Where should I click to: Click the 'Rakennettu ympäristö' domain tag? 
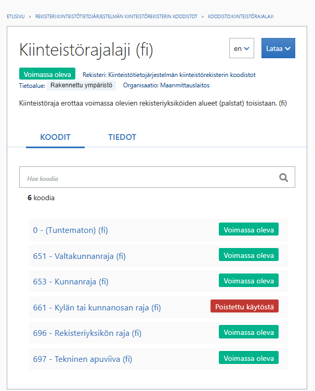tap(81, 85)
